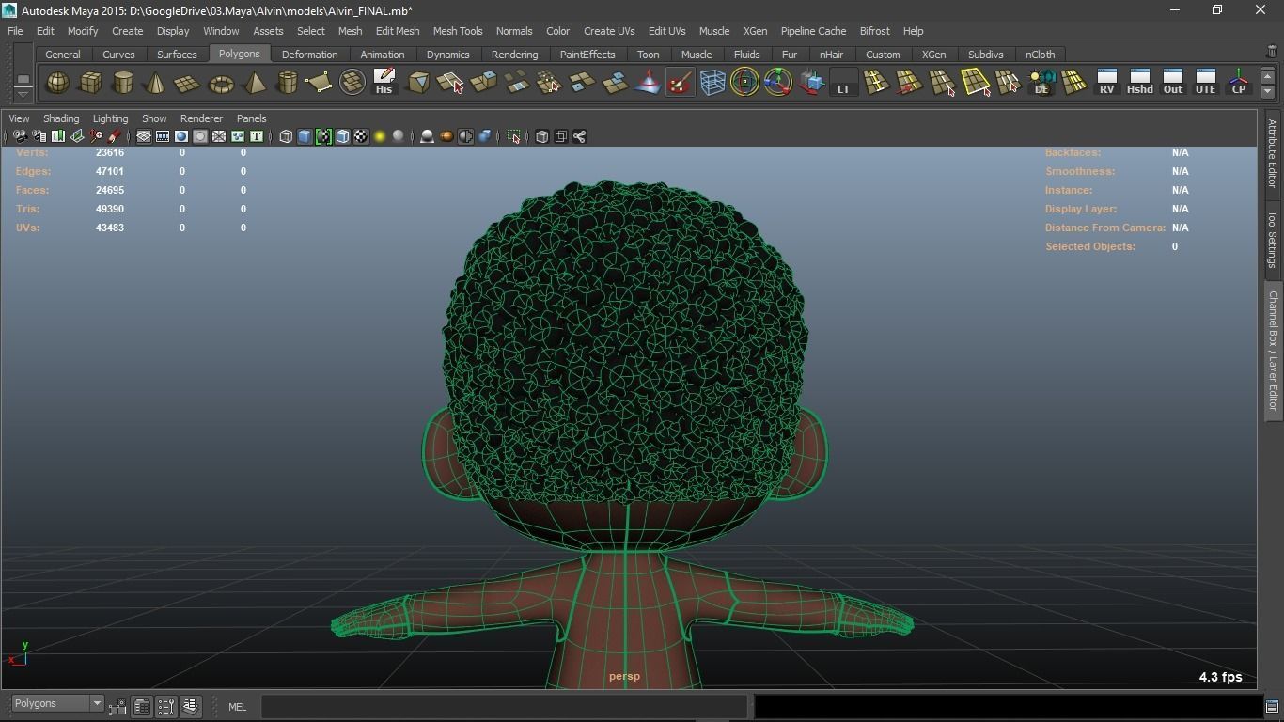The width and height of the screenshot is (1284, 722).
Task: Open the panel View menu
Action: pos(19,118)
